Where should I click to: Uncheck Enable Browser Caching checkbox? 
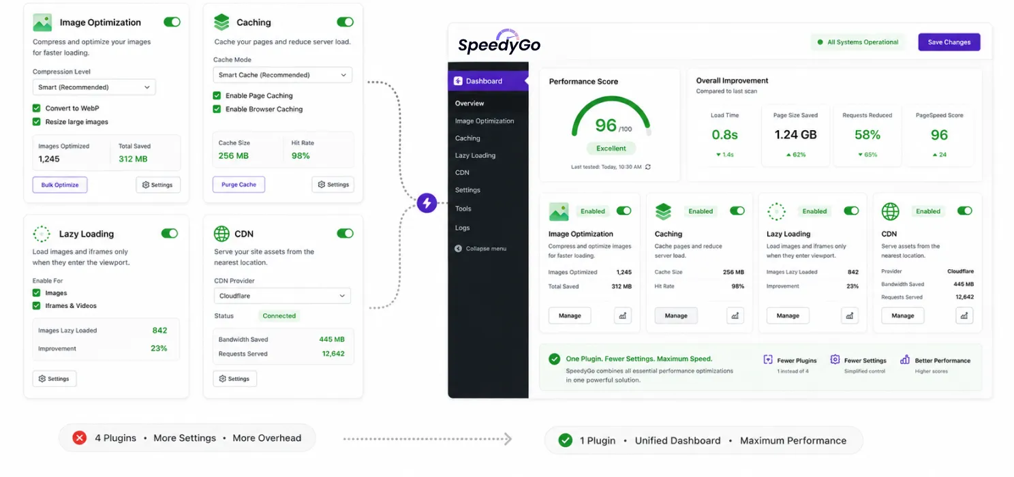(x=217, y=109)
